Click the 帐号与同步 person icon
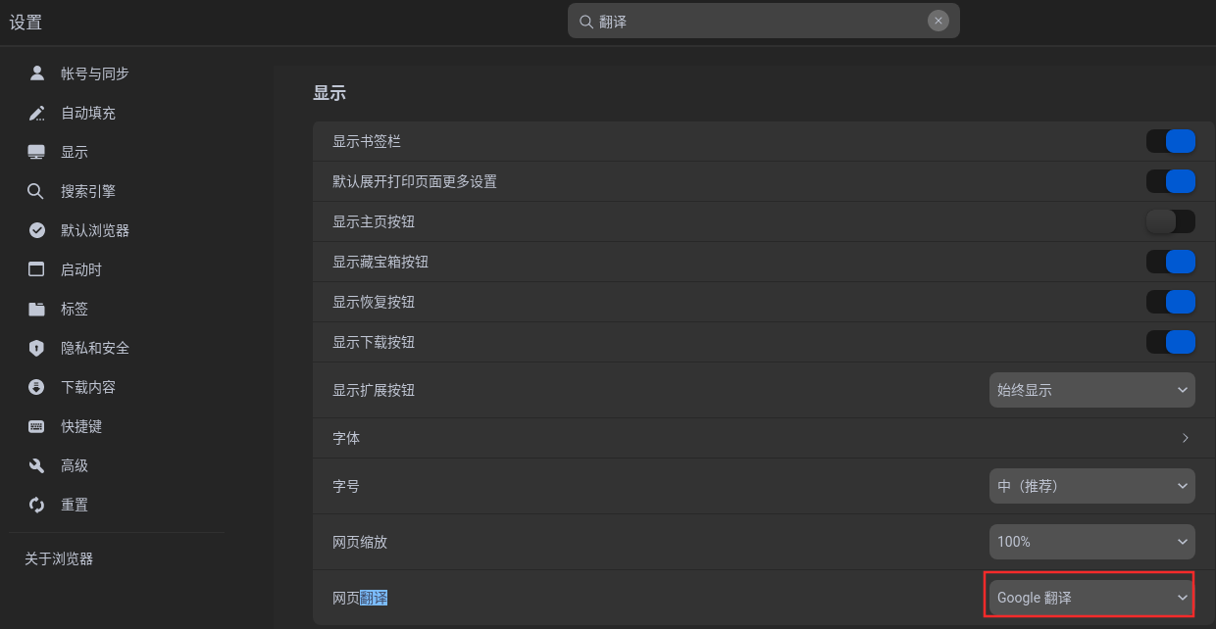Screen dimensions: 1216x629 tap(37, 73)
